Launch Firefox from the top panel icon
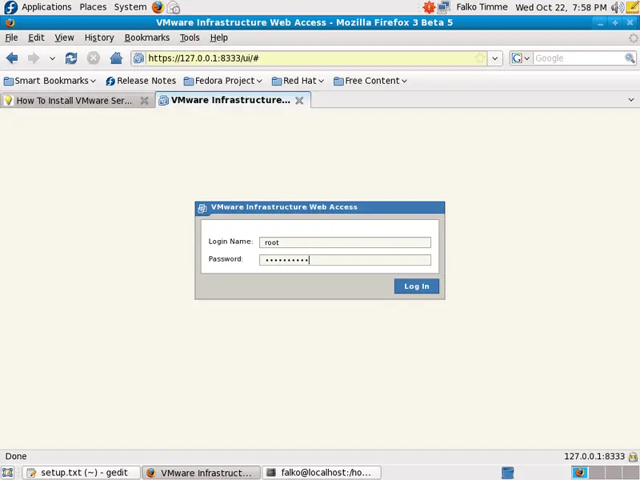 (158, 7)
